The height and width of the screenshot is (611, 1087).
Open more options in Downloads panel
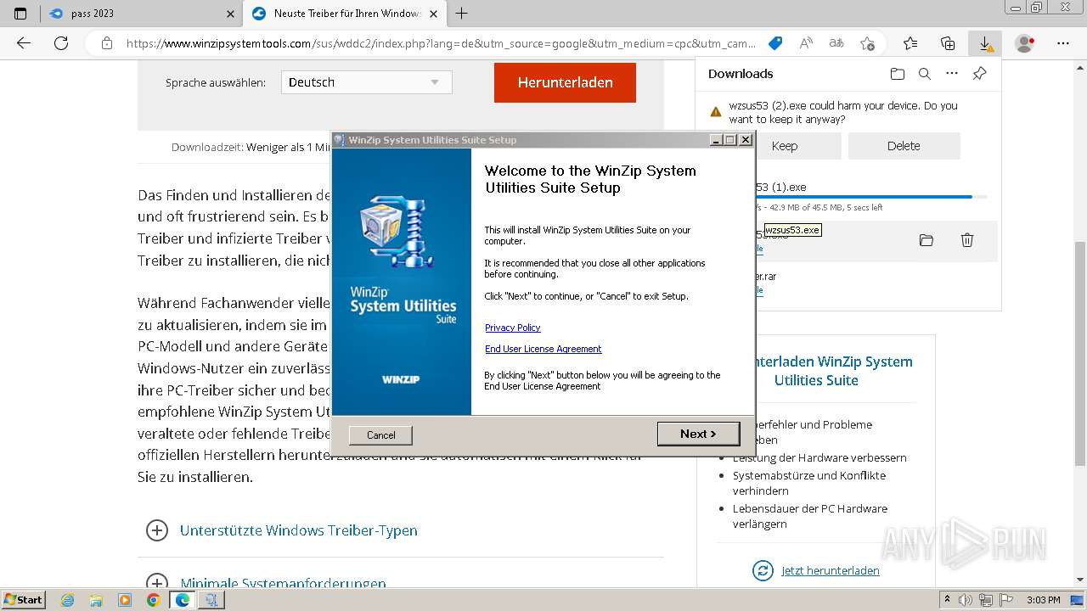point(952,74)
